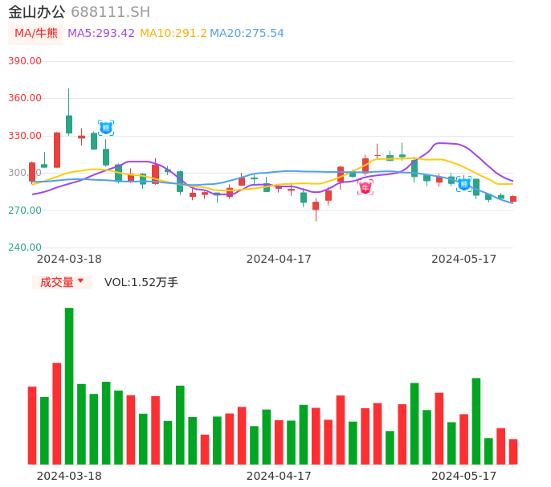Click the tall green candlestick with the highest wick
This screenshot has width=551, height=487.
pos(69,124)
